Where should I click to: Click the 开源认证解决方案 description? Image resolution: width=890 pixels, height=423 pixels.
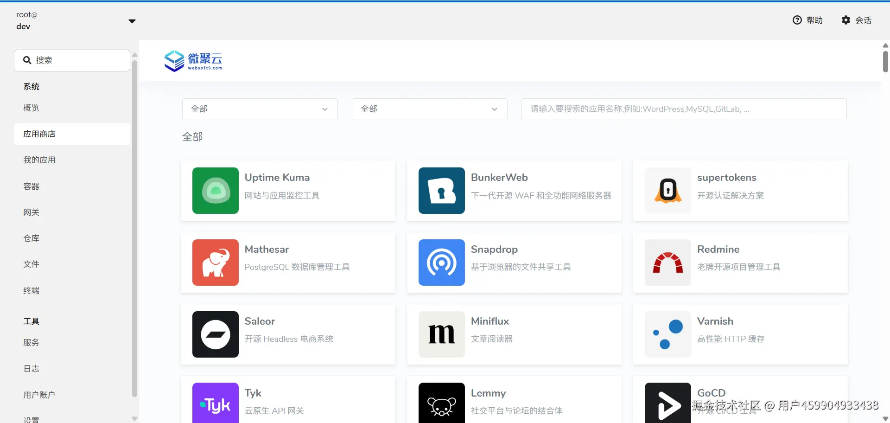731,195
